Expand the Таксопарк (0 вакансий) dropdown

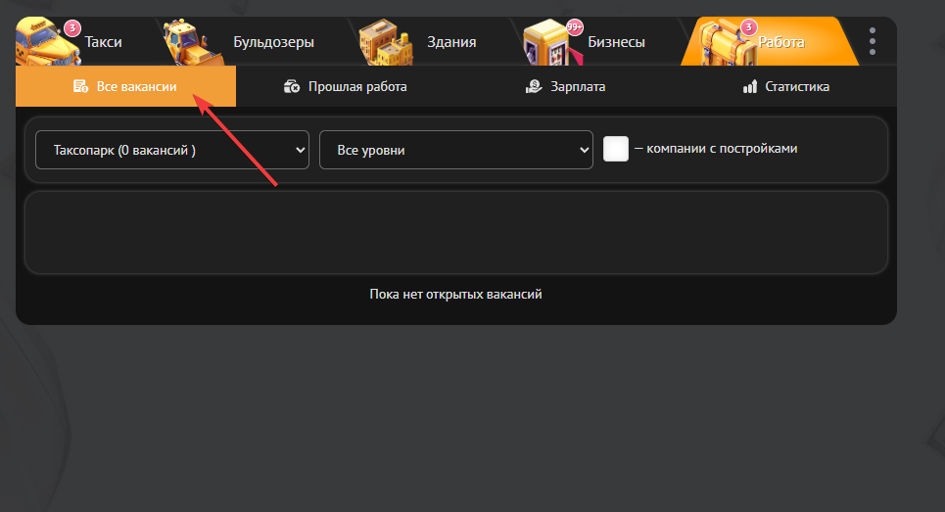click(172, 150)
